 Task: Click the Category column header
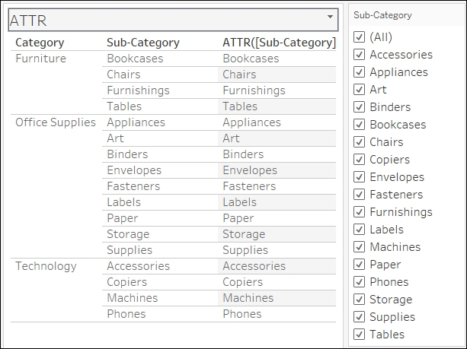40,43
